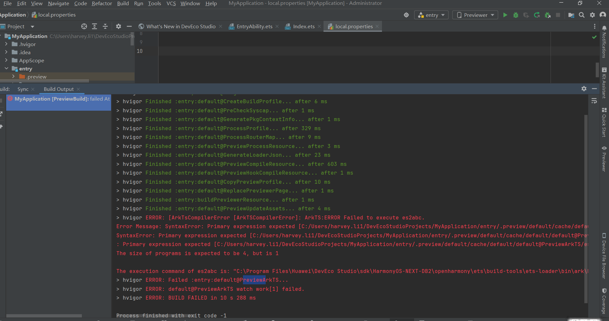Expand the .hvigor folder
This screenshot has height=321, width=609.
[6, 44]
